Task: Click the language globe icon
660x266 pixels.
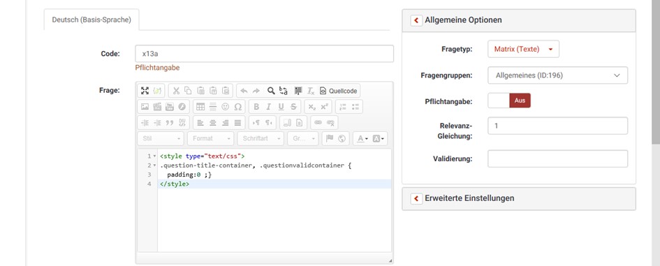Action: [x=342, y=138]
